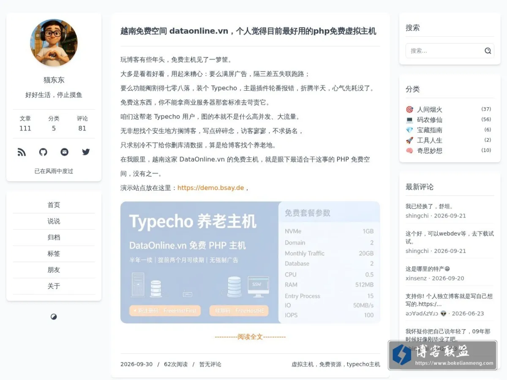The width and height of the screenshot is (507, 380).
Task: Open the GitHub profile icon
Action: point(43,152)
